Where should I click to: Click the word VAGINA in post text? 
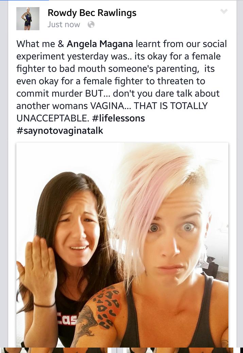[x=107, y=106]
